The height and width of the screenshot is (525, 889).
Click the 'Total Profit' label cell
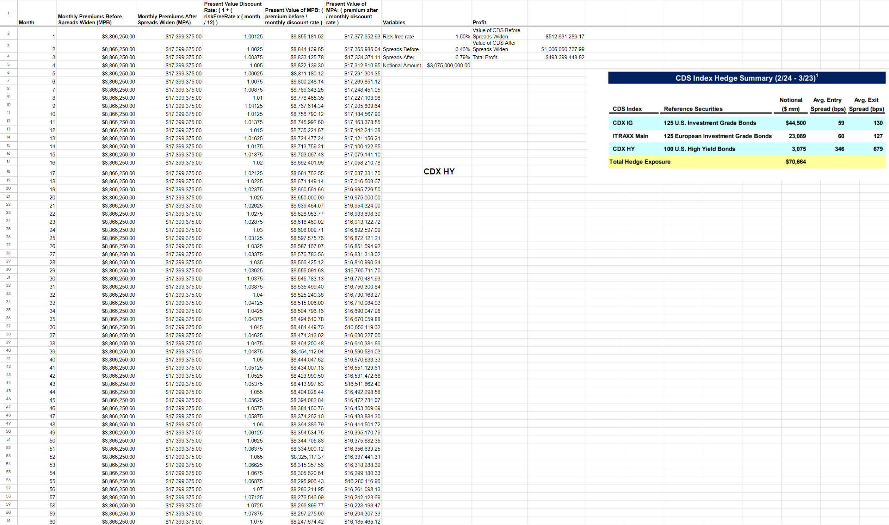[x=499, y=57]
